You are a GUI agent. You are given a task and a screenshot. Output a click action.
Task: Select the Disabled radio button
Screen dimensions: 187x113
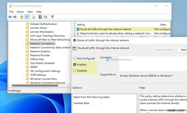75,71
